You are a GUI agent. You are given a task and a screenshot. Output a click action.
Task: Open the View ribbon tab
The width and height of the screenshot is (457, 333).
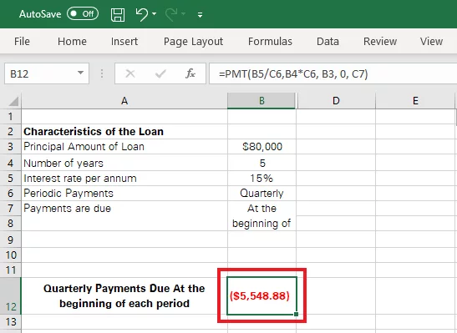click(x=431, y=42)
